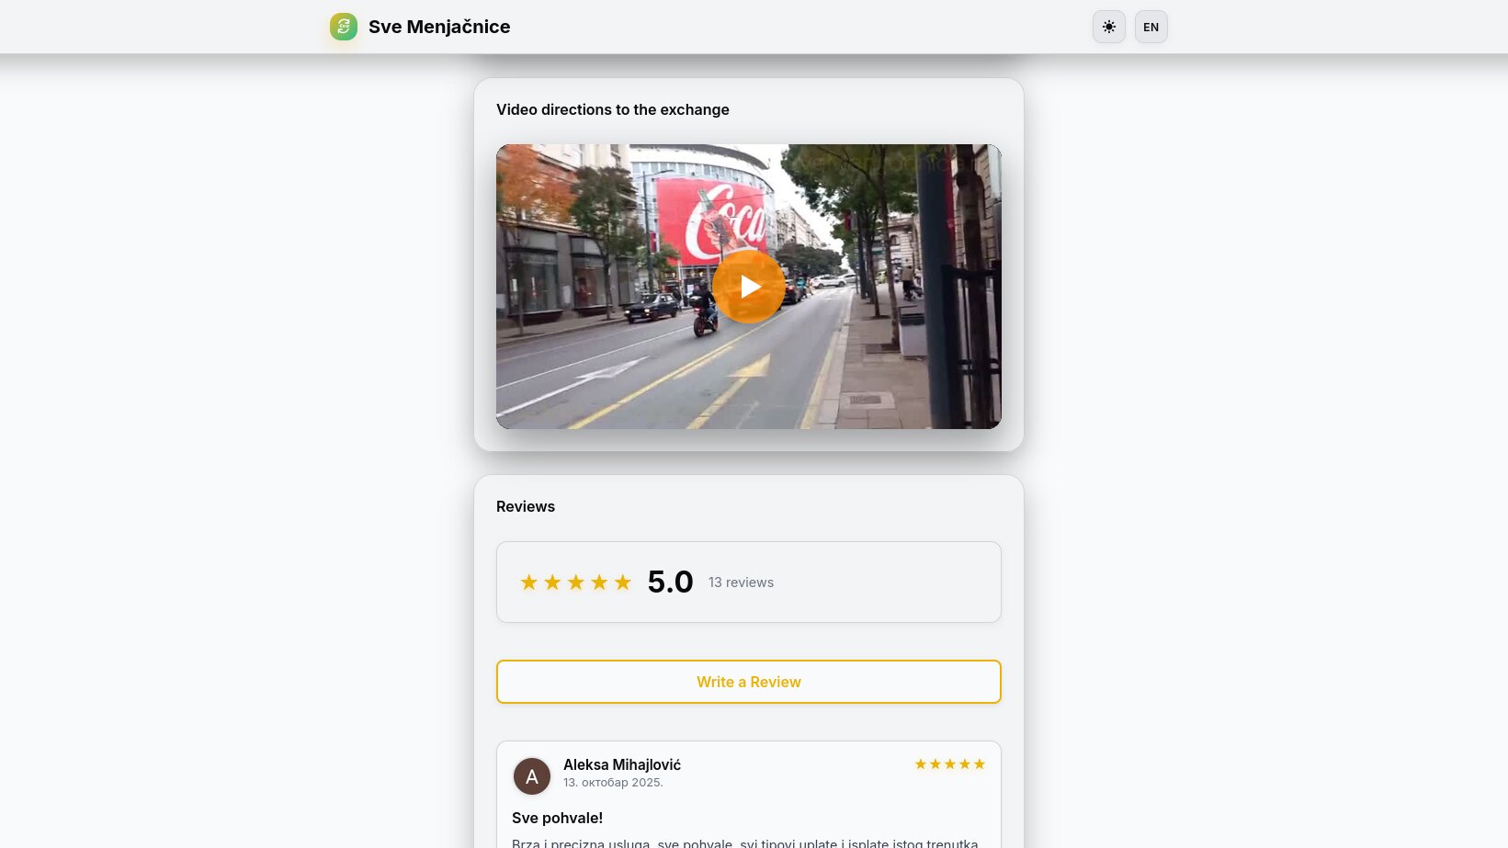This screenshot has height=848, width=1508.
Task: Click the Video directions to the exchange heading
Action: pos(613,109)
